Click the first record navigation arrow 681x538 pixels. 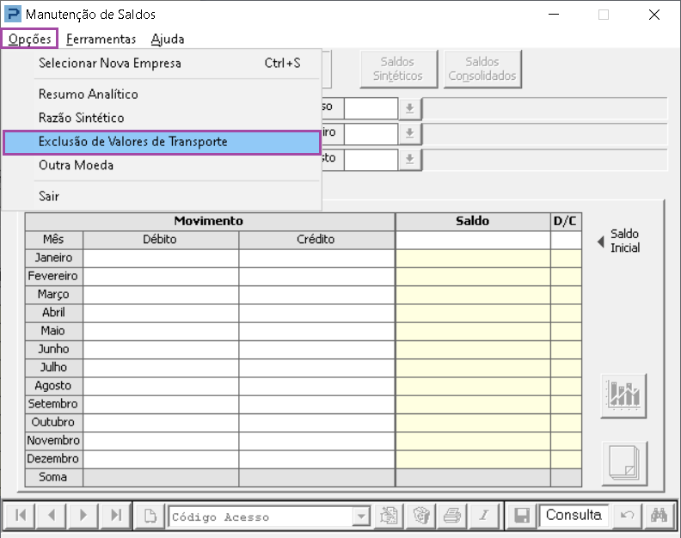tap(21, 516)
